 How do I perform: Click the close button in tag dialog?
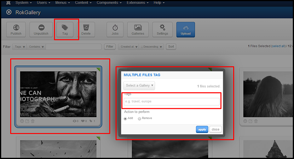pyautogui.click(x=216, y=129)
